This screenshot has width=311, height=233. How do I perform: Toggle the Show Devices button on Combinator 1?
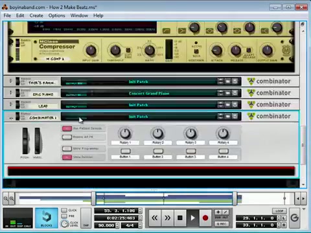67,157
